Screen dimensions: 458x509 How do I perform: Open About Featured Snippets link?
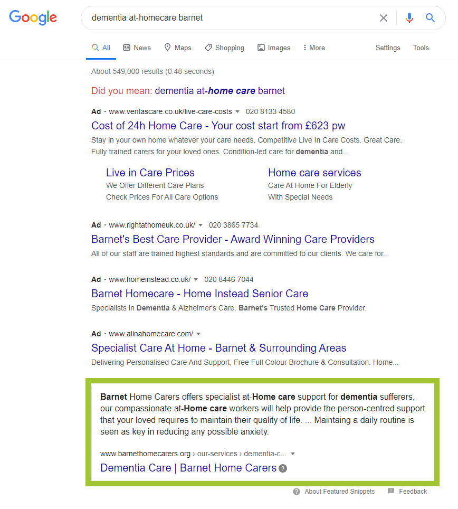pos(339,492)
